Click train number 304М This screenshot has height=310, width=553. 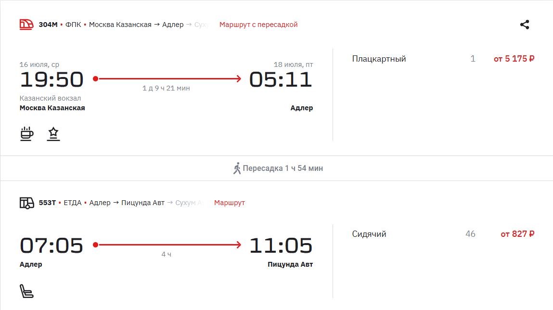48,25
